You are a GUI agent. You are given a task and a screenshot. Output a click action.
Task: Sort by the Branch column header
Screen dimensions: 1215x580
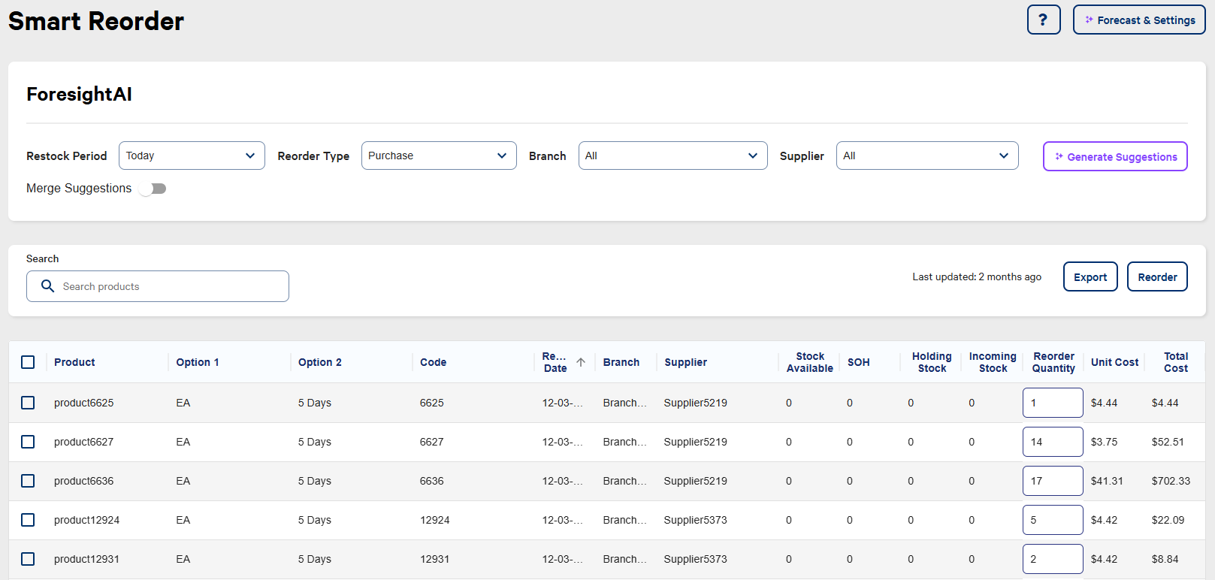tap(621, 362)
